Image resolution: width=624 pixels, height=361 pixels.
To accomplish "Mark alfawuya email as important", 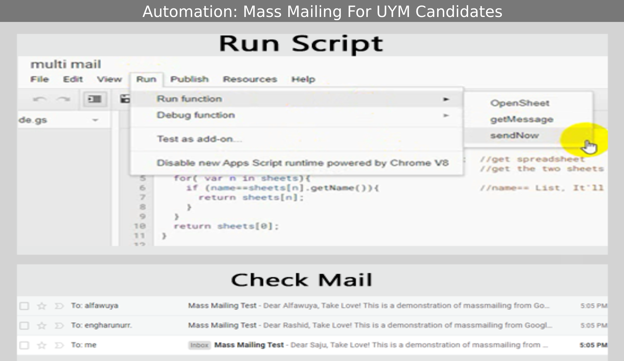I will (59, 306).
